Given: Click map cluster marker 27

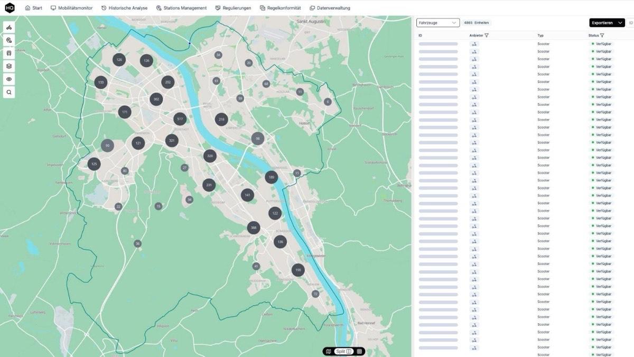Looking at the screenshot, I should 184,168.
